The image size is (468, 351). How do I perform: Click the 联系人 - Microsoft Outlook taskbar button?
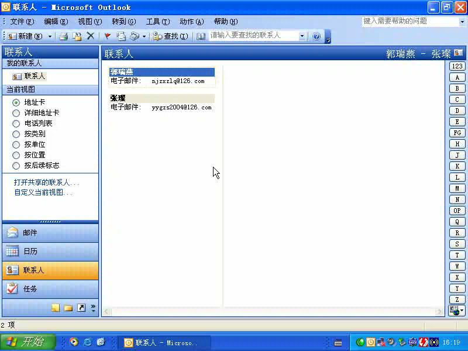165,342
